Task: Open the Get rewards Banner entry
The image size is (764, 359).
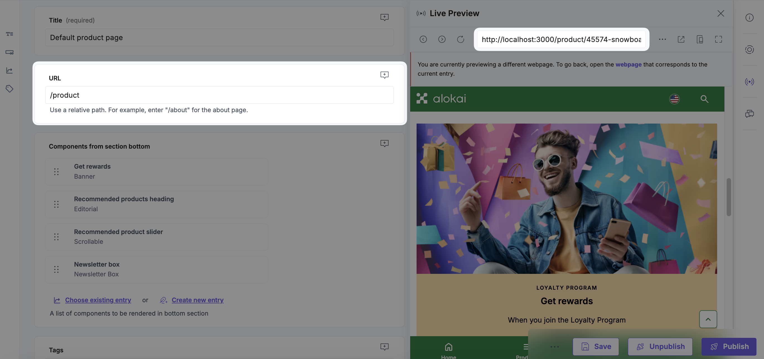Action: [157, 172]
